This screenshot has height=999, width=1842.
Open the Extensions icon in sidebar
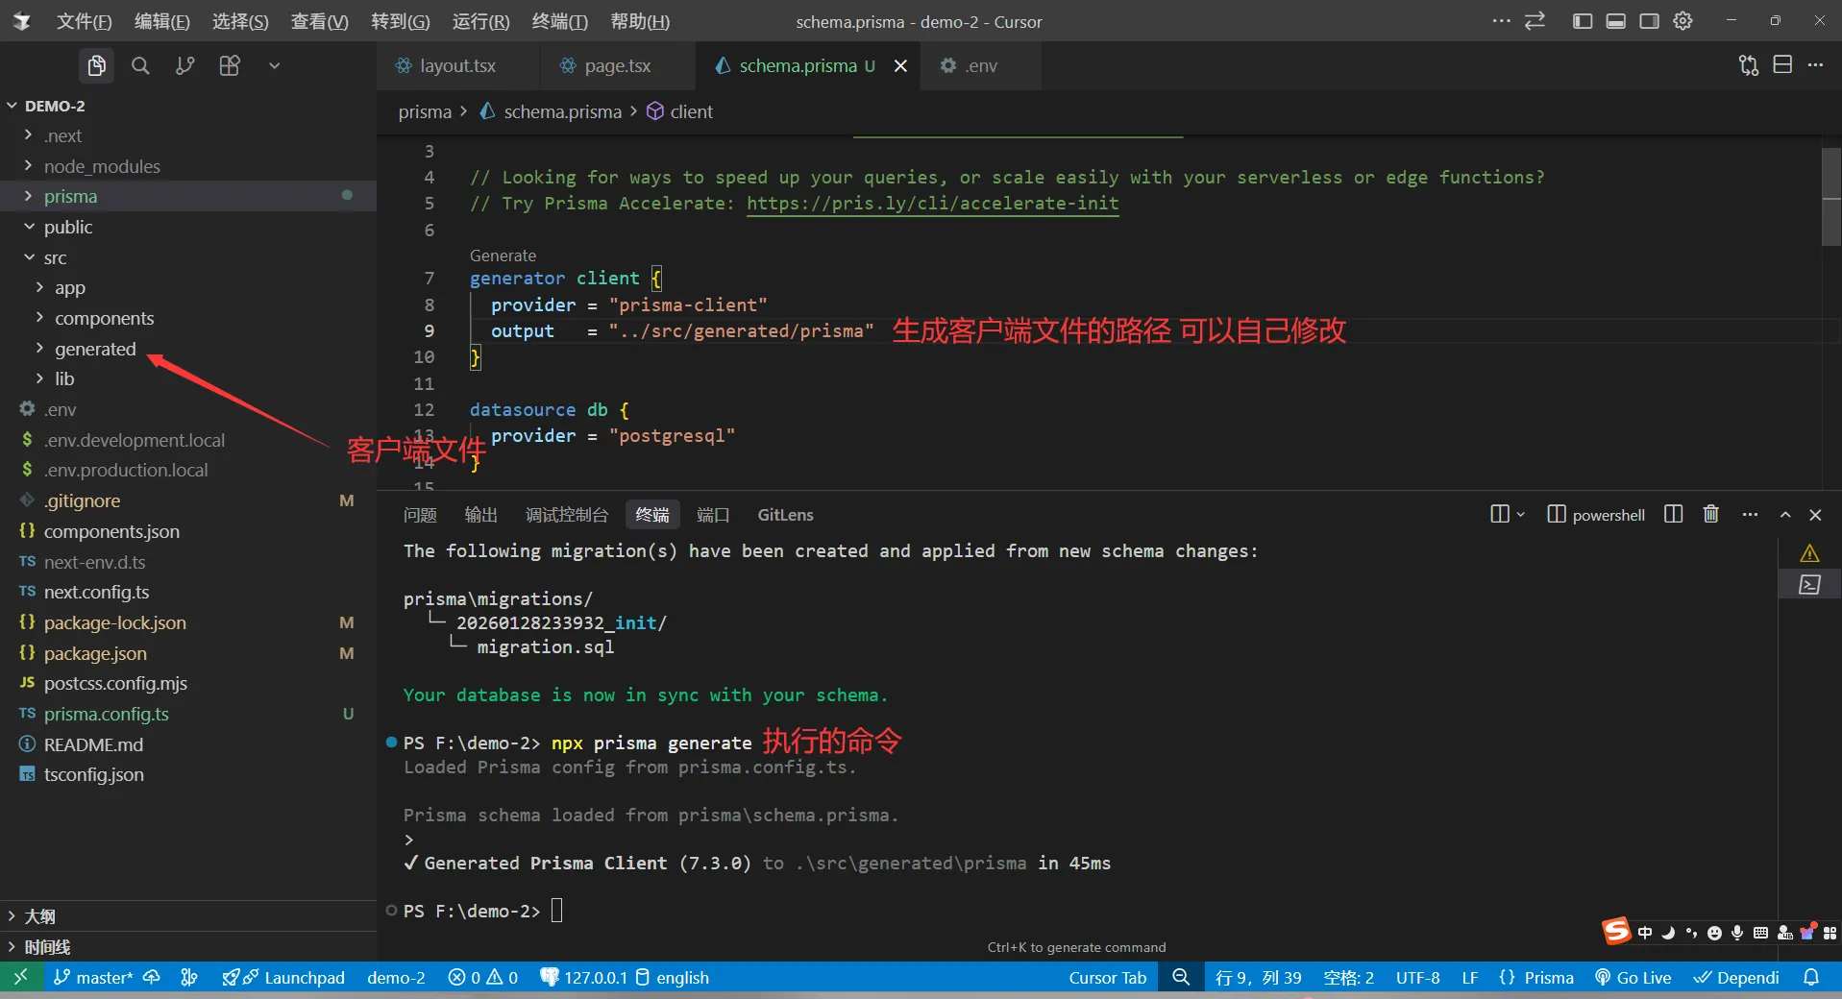pos(230,65)
